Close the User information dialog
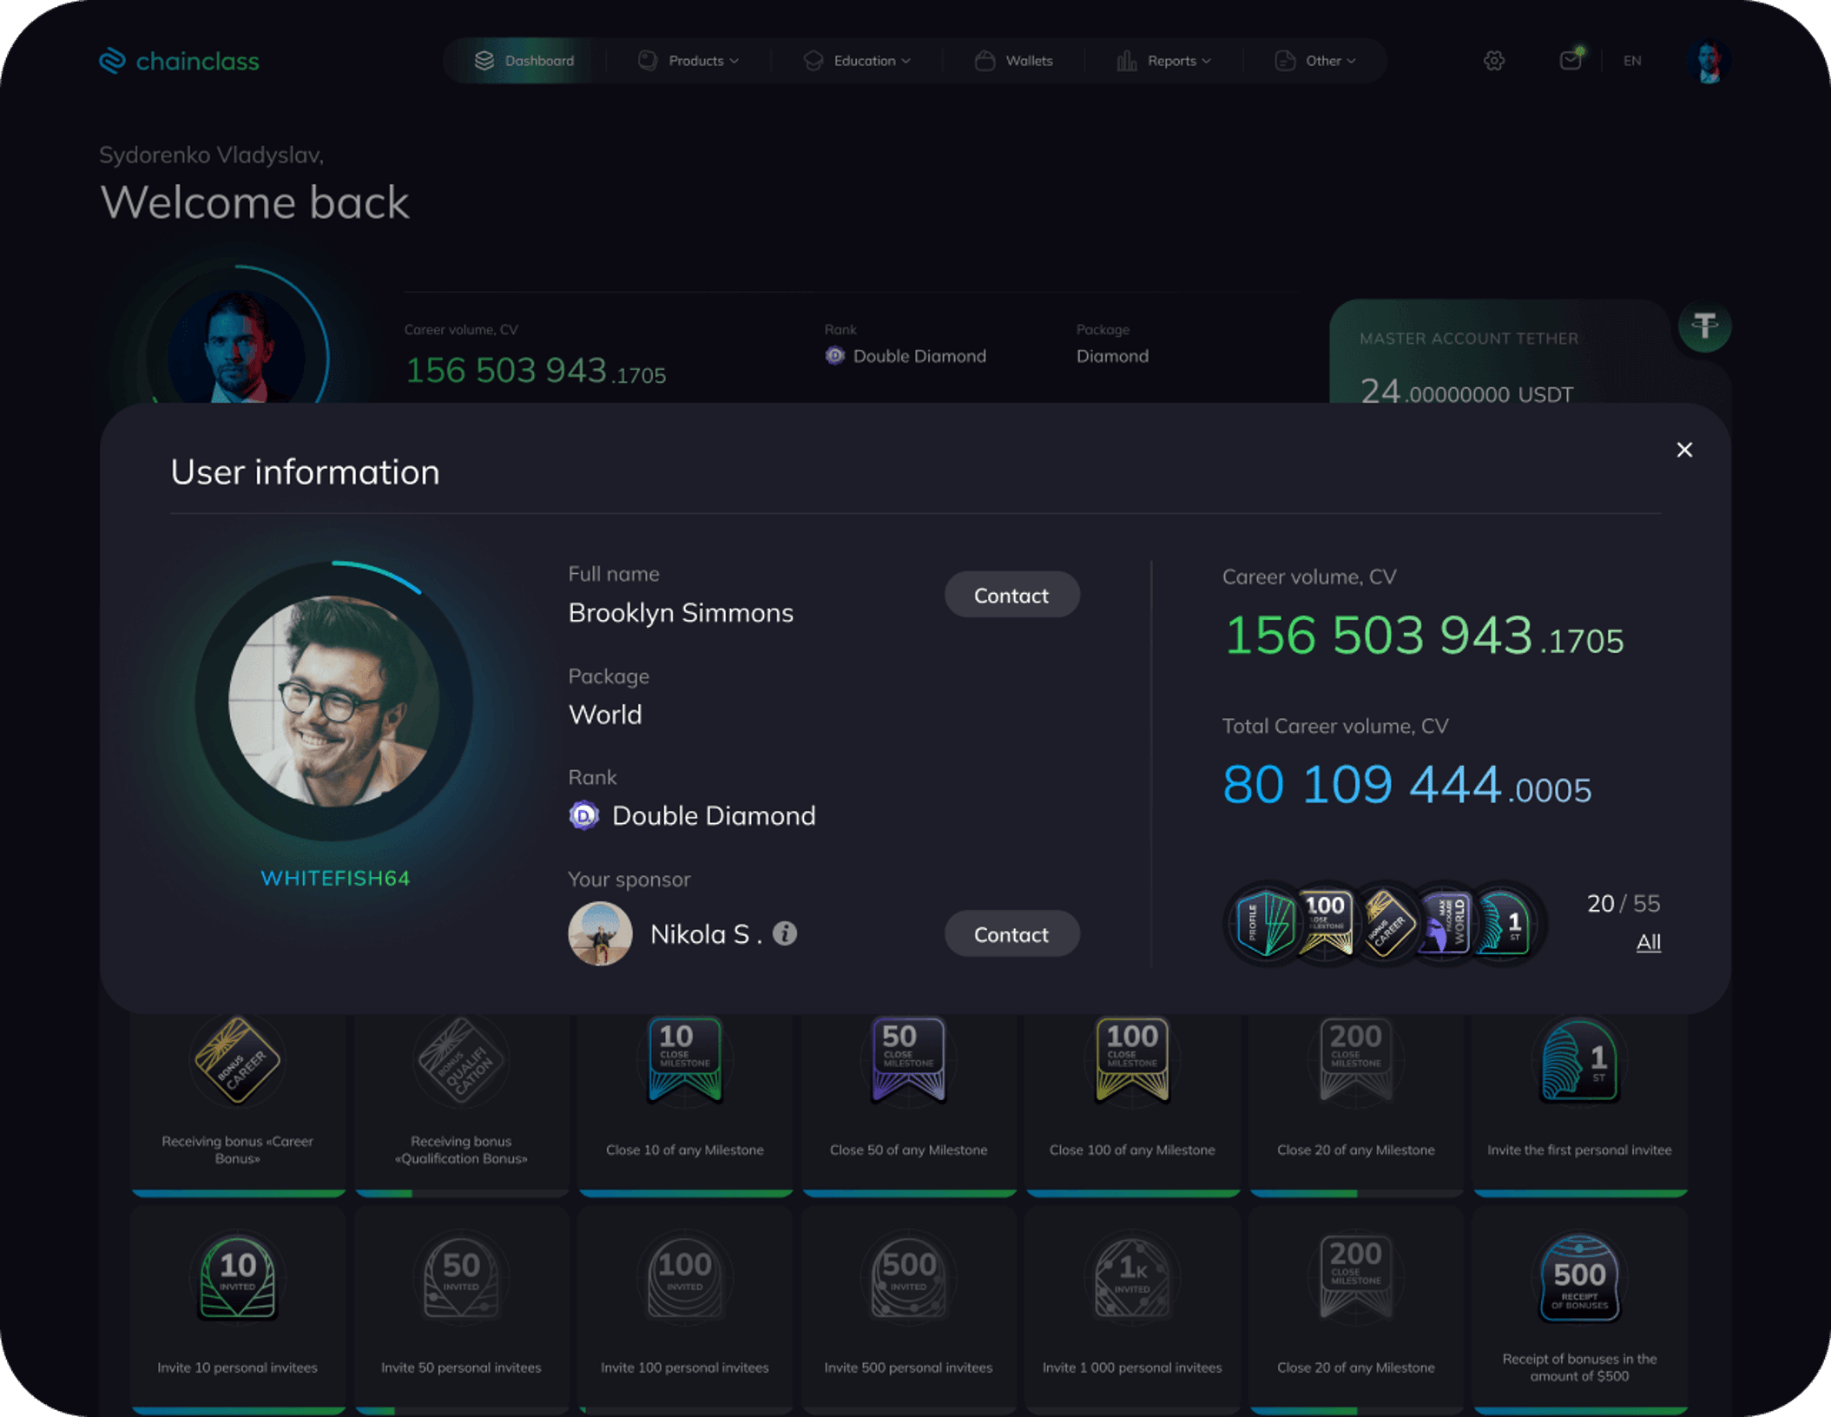Viewport: 1831px width, 1417px height. (x=1684, y=450)
